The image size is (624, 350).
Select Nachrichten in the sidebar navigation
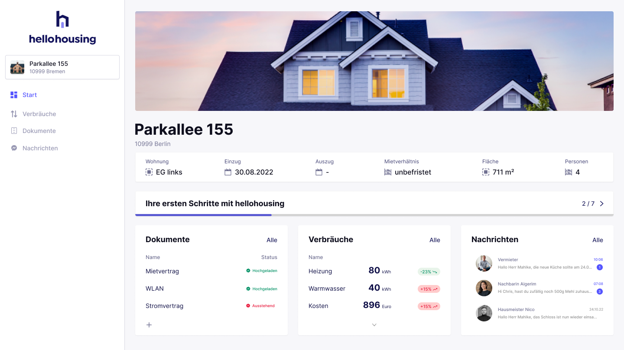pyautogui.click(x=40, y=148)
